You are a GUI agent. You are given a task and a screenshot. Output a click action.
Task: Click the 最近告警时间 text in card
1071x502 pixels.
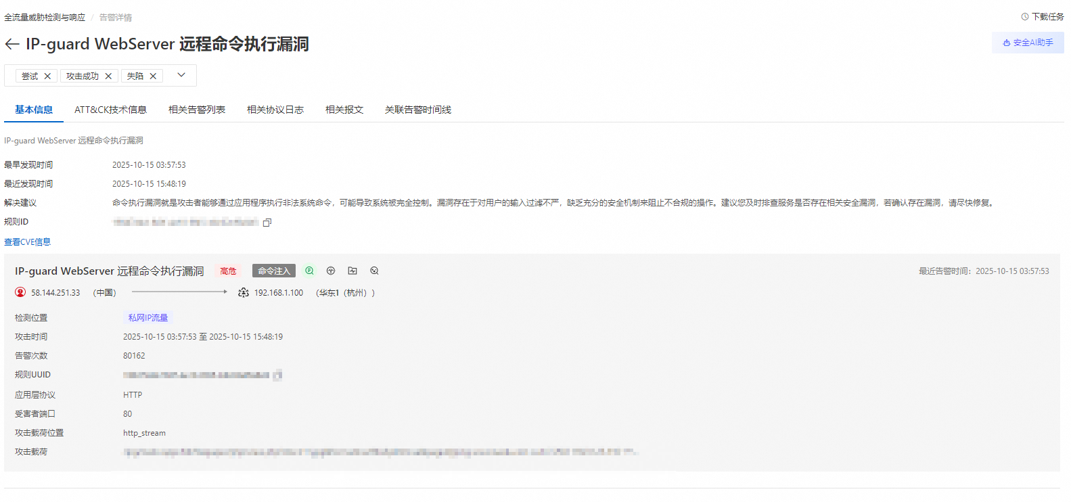pyautogui.click(x=984, y=271)
